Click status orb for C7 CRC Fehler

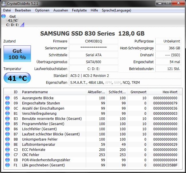(7, 155)
